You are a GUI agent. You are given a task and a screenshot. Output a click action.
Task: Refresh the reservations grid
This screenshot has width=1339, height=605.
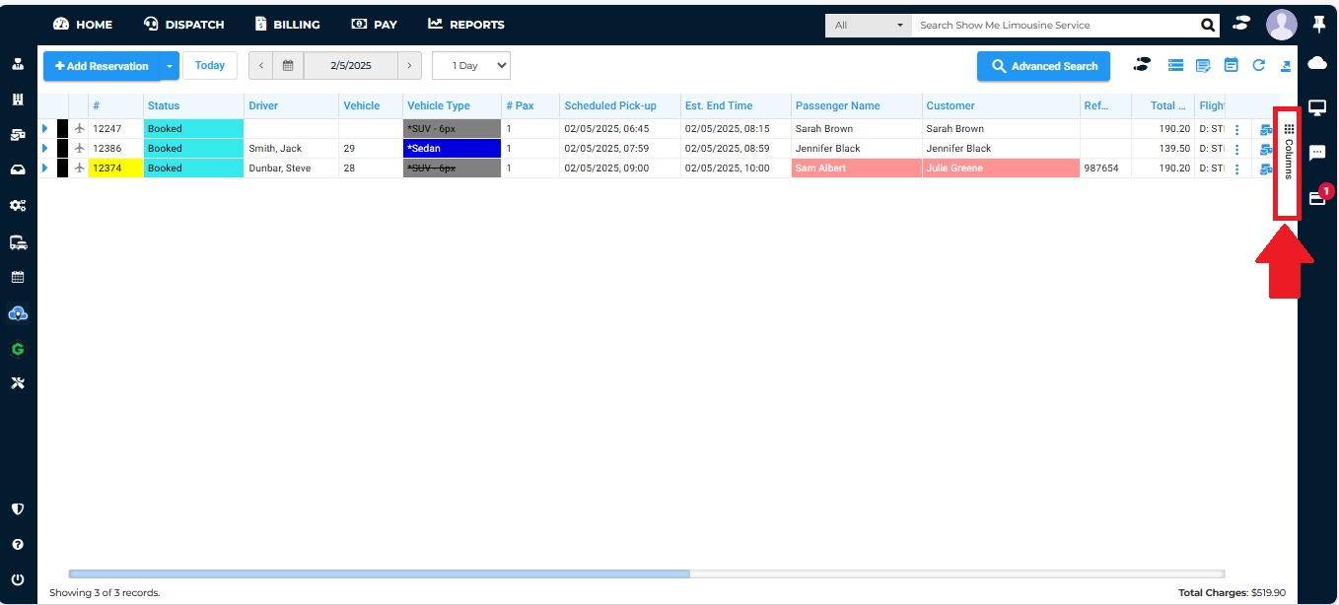click(1258, 65)
